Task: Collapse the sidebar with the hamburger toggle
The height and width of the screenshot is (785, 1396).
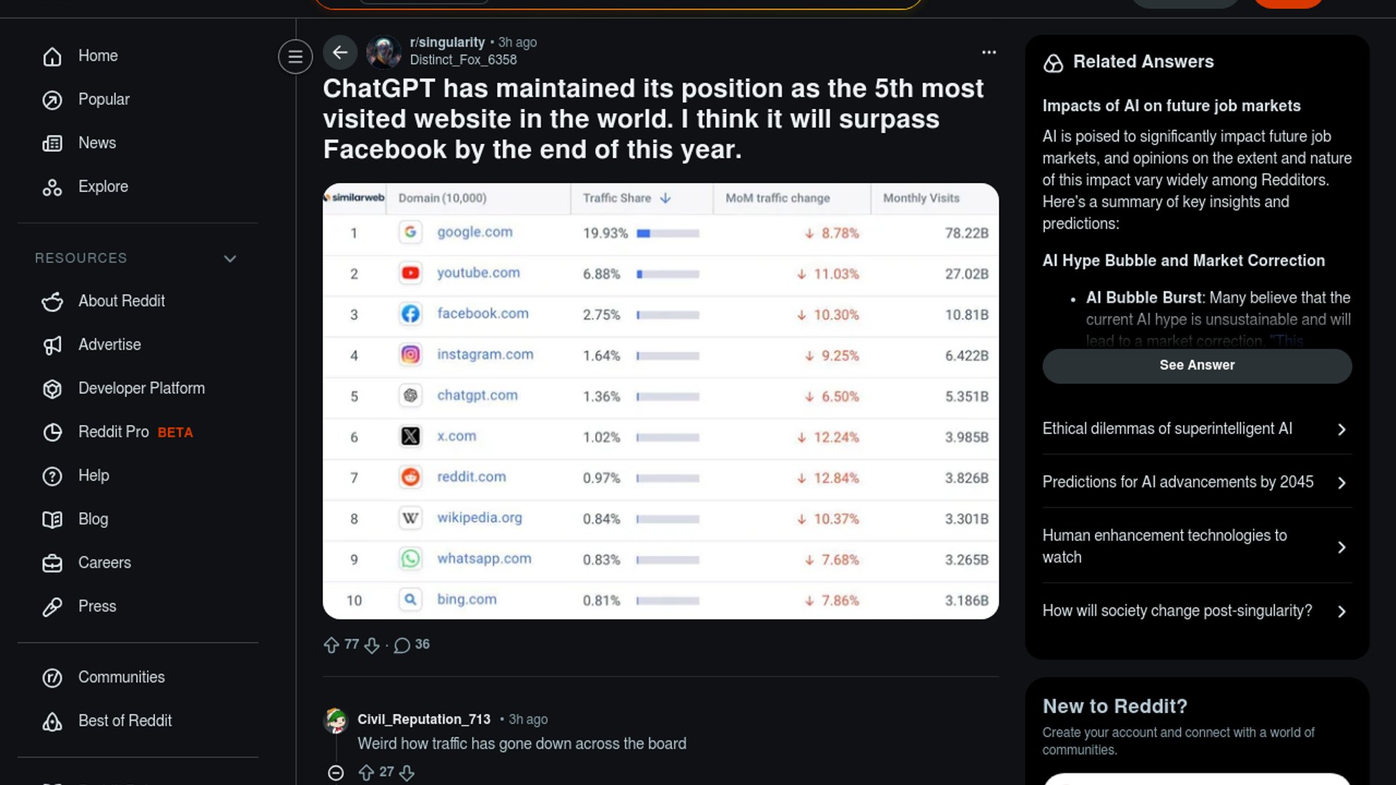Action: [295, 57]
